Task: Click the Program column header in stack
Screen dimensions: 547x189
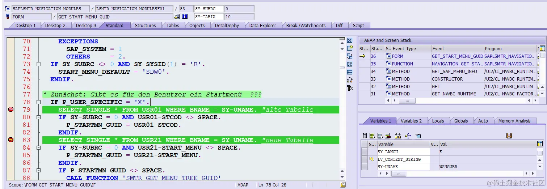Action: (x=510, y=48)
